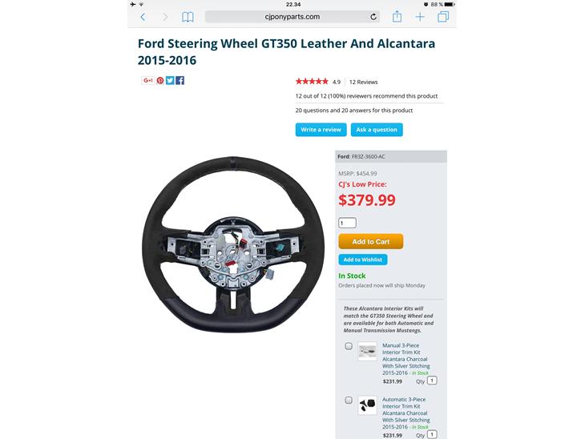
Task: Share the product on Pinterest
Action: point(160,80)
